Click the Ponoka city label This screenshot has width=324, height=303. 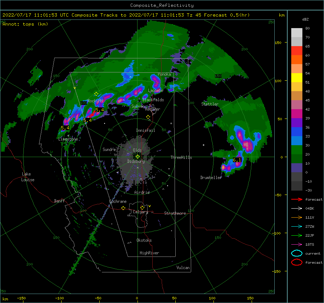pyautogui.click(x=164, y=74)
